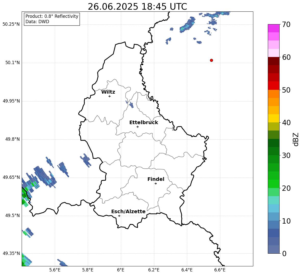Click the 49.95°N latitude label
The height and width of the screenshot is (275, 302).
(x=11, y=101)
